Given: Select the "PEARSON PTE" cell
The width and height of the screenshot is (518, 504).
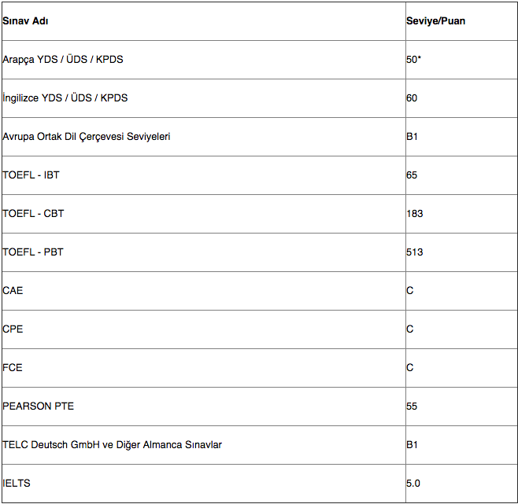Looking at the screenshot, I should (39, 407).
